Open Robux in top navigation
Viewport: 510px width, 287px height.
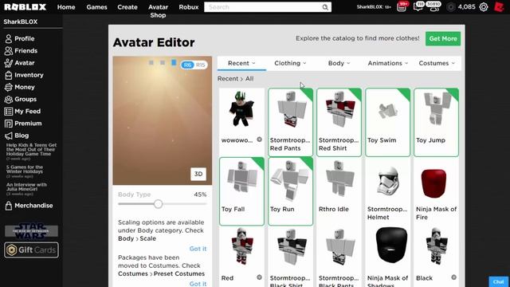tap(189, 7)
